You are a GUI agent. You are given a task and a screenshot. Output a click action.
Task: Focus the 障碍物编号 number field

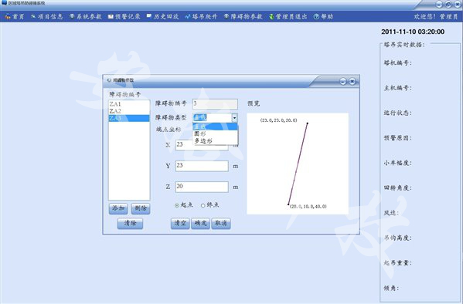[x=215, y=104]
